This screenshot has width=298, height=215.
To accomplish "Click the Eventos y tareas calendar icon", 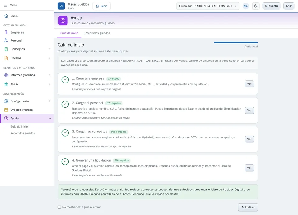I will (6, 110).
